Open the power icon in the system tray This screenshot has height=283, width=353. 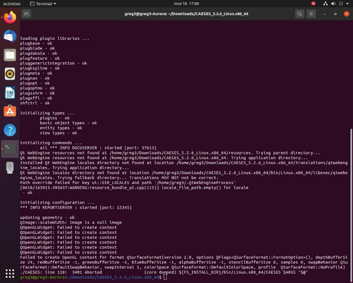(x=341, y=4)
